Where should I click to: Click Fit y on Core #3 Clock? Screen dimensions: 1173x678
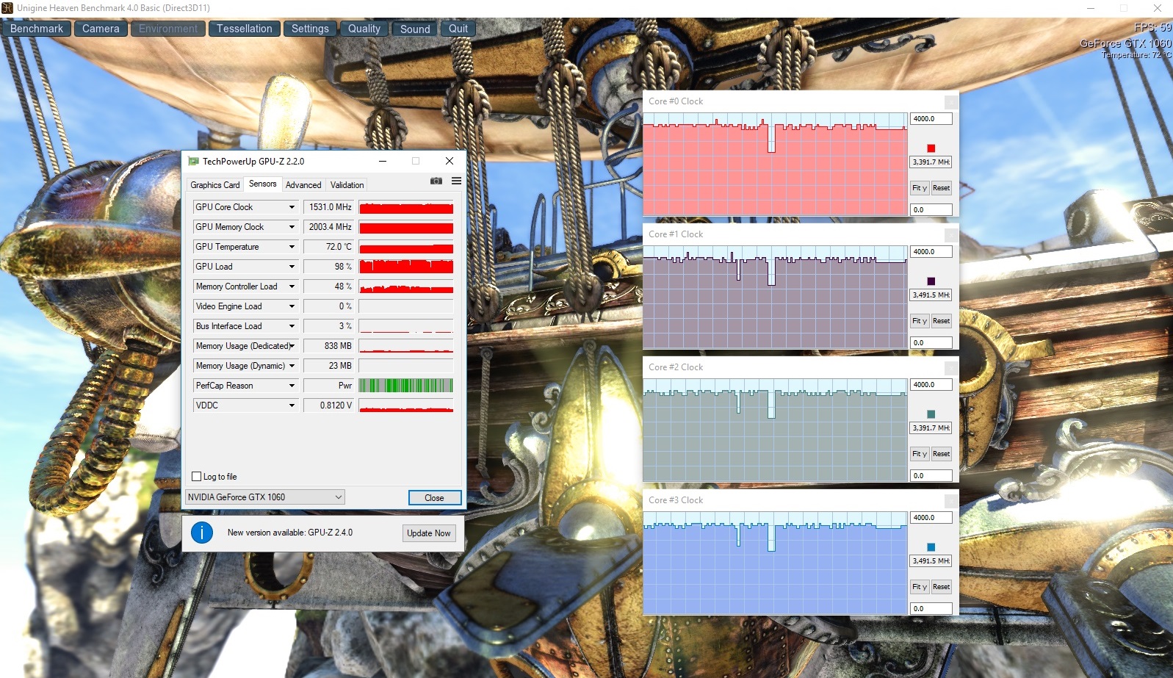(920, 587)
